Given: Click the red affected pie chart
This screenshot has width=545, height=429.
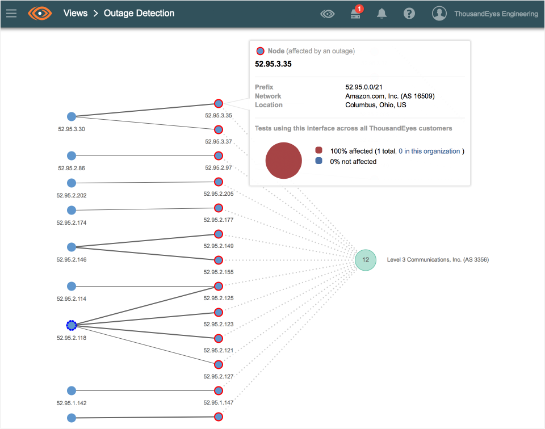Looking at the screenshot, I should (x=283, y=161).
